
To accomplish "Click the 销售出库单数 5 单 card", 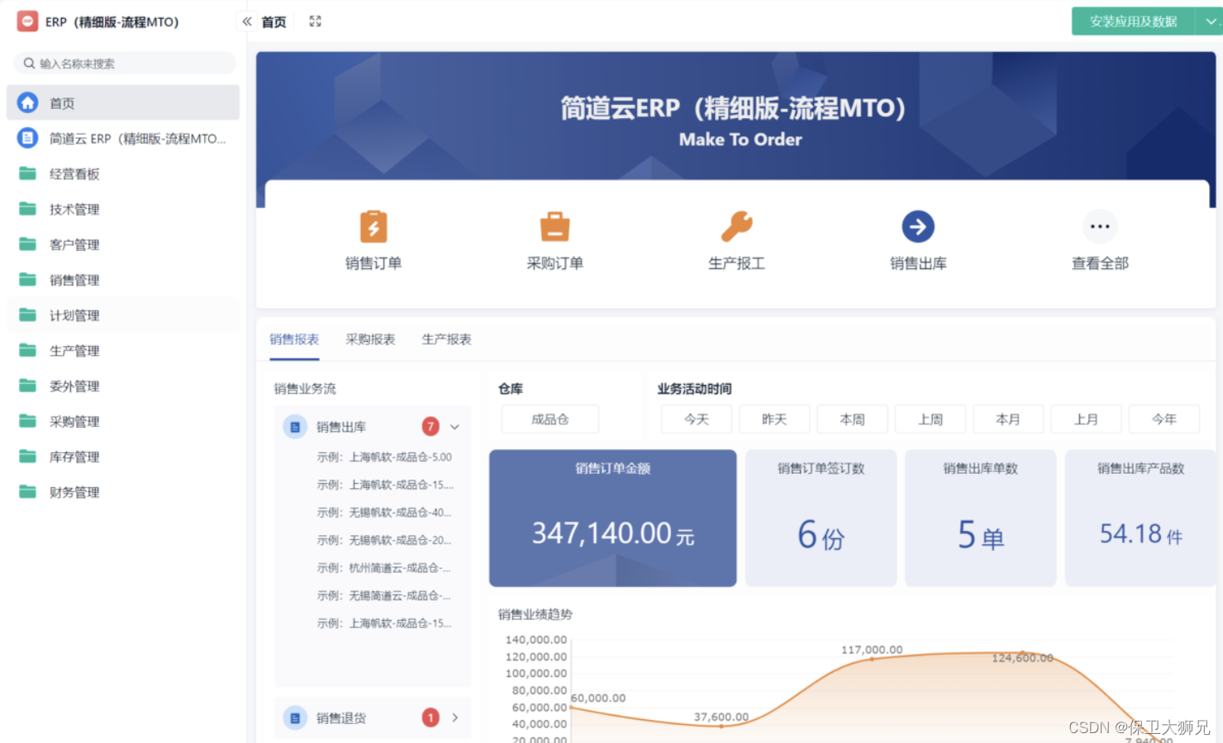I will click(980, 518).
